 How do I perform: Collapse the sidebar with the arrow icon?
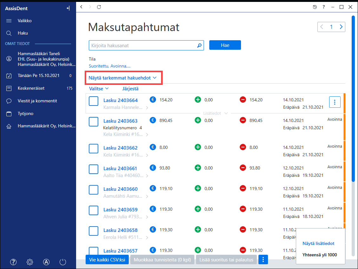click(68, 9)
